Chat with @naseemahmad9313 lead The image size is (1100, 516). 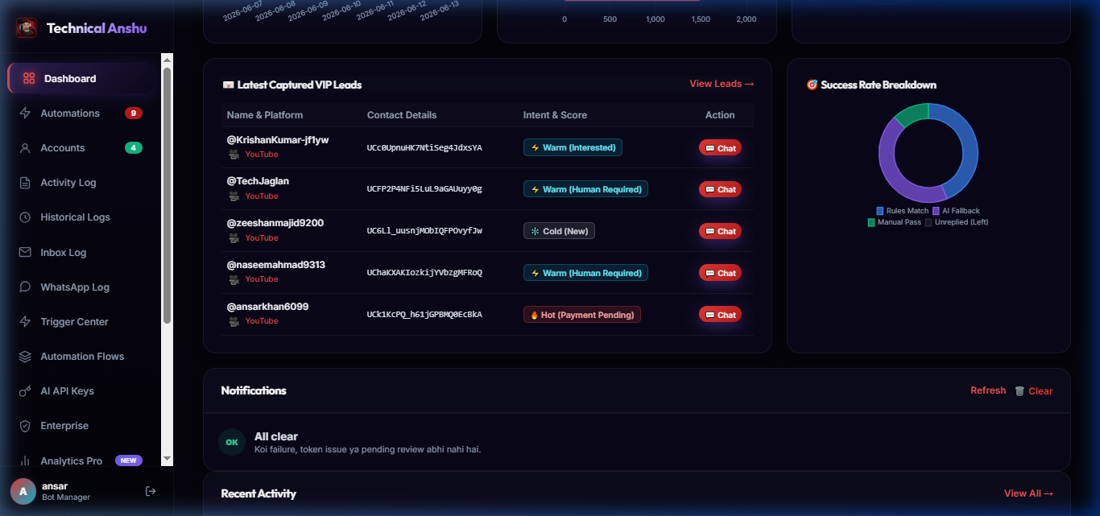coord(720,274)
